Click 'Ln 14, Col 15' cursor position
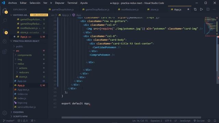The height and width of the screenshot is (123, 219). (x=140, y=121)
